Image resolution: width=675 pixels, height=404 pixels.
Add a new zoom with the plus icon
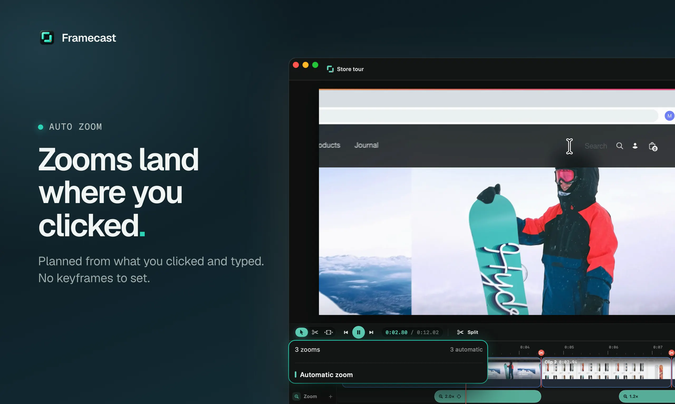(330, 396)
